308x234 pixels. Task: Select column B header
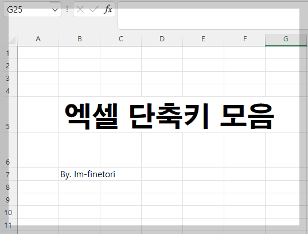tap(79, 39)
